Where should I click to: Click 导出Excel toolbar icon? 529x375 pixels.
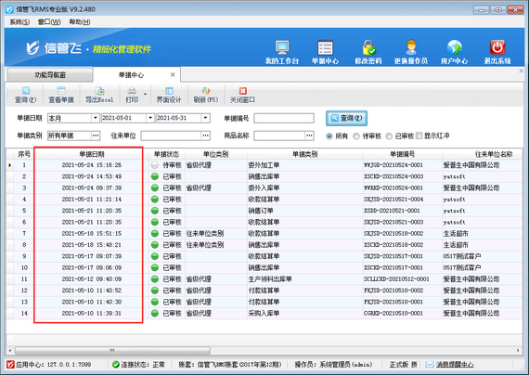pyautogui.click(x=99, y=91)
